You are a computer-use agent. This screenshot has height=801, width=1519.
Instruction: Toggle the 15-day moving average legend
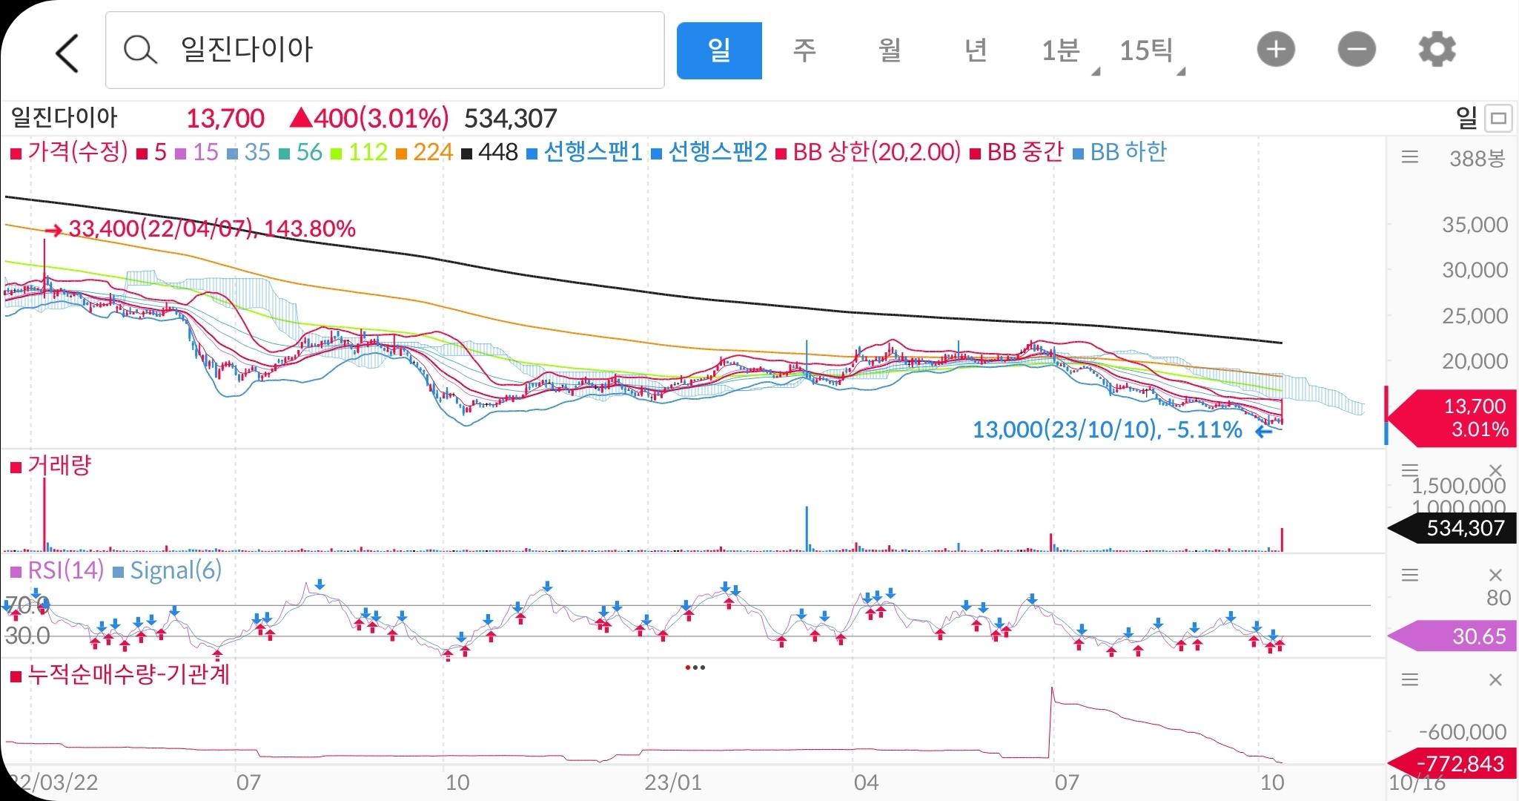pyautogui.click(x=197, y=153)
